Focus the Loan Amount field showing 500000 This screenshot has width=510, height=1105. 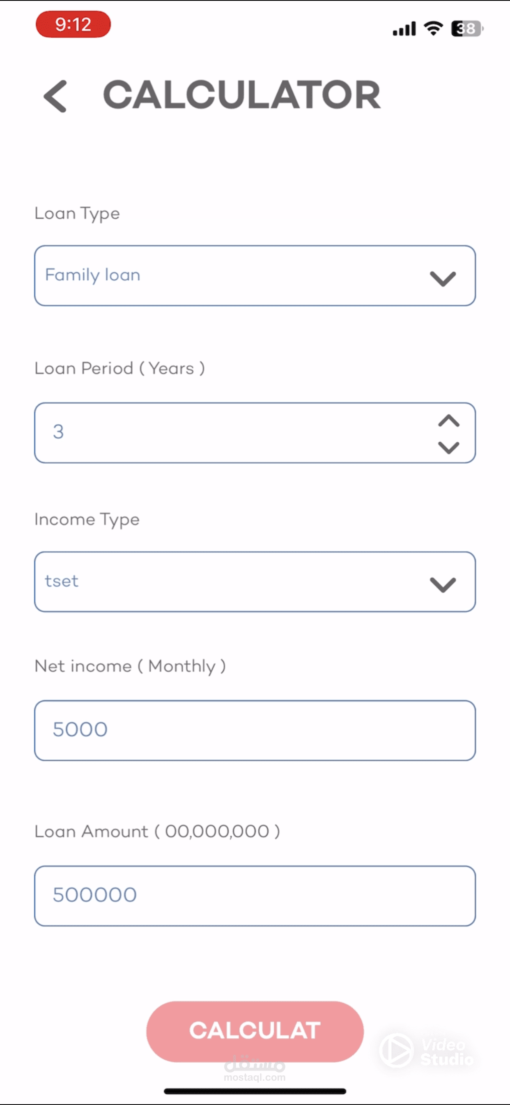click(255, 896)
